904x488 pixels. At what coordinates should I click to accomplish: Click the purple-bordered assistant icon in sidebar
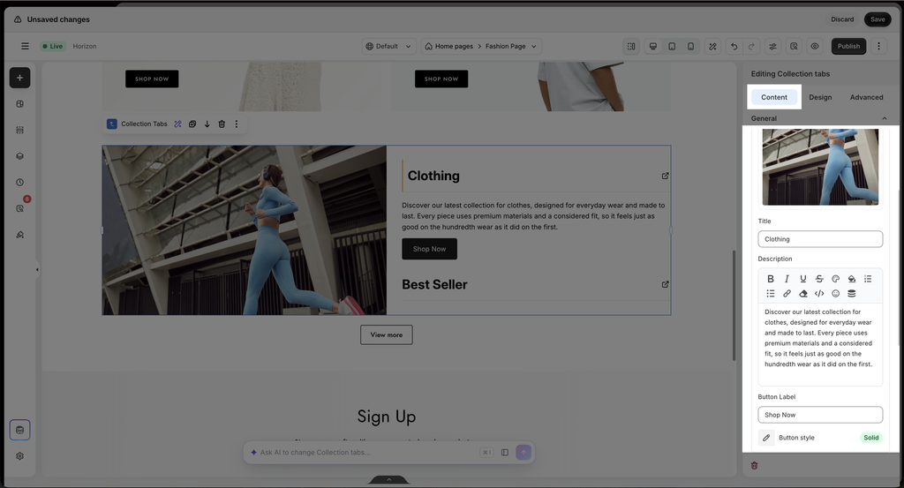click(19, 430)
